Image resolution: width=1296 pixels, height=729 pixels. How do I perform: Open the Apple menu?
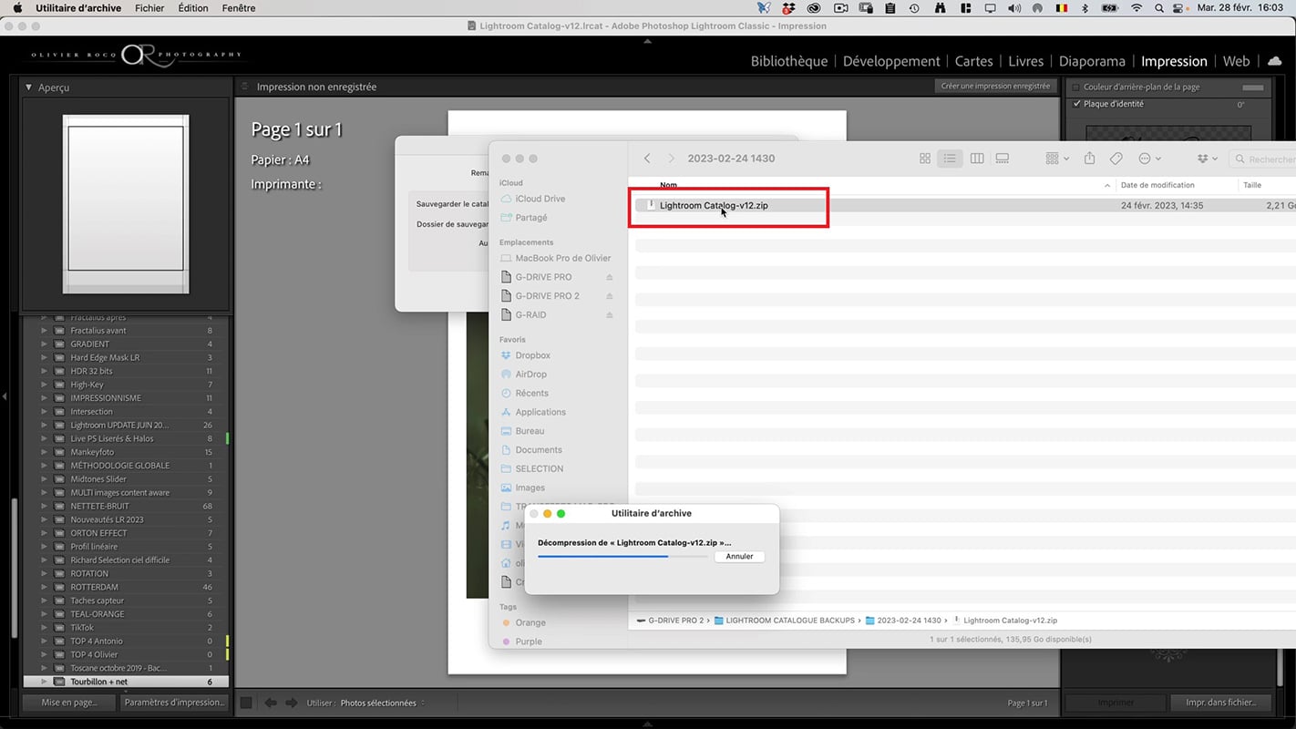click(x=16, y=8)
